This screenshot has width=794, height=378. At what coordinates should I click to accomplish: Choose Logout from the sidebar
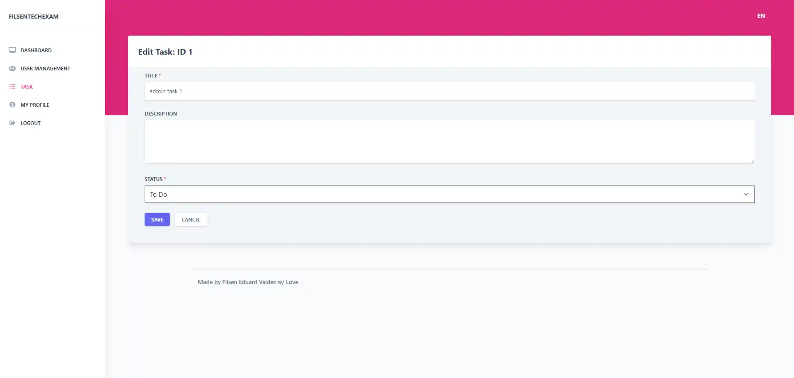(31, 123)
